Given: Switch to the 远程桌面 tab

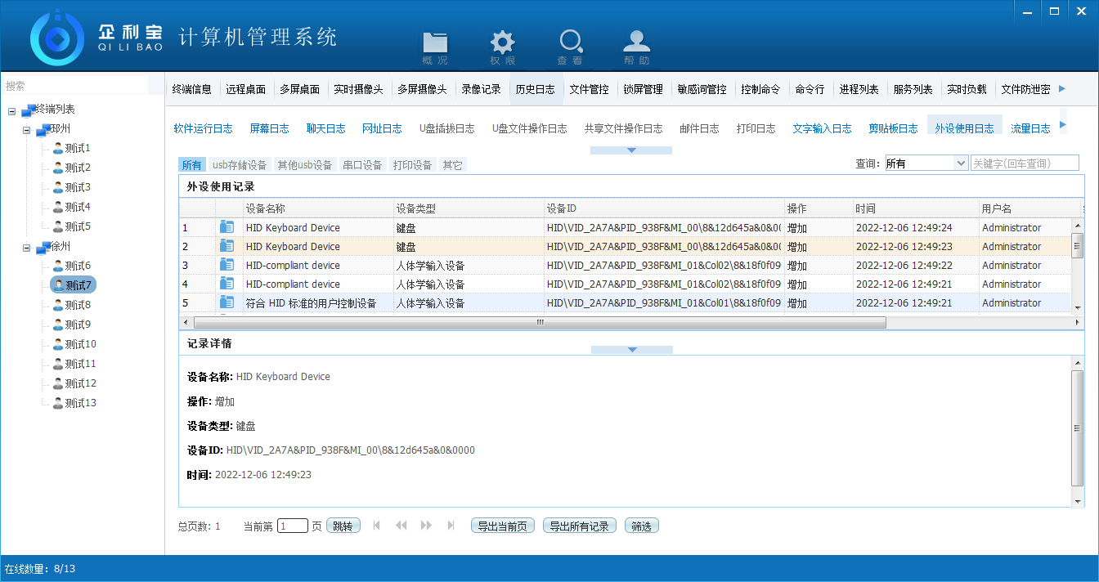Looking at the screenshot, I should (x=245, y=90).
